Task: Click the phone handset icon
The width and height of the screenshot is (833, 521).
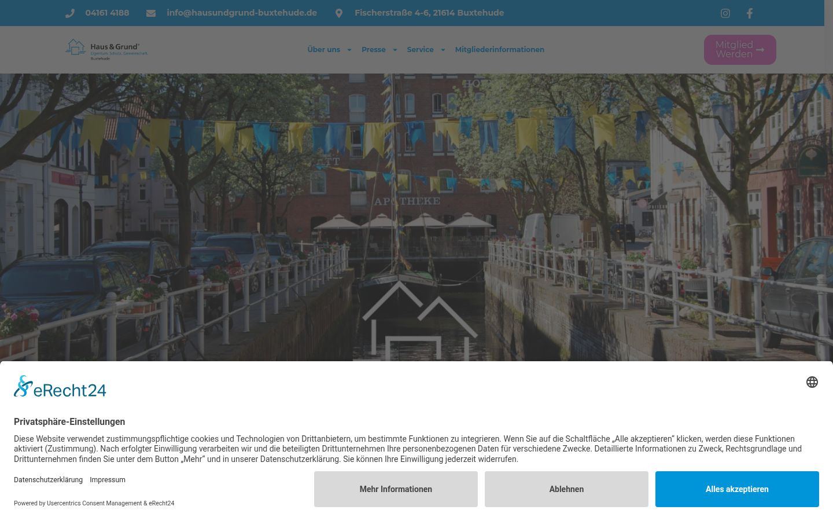Action: [x=70, y=13]
